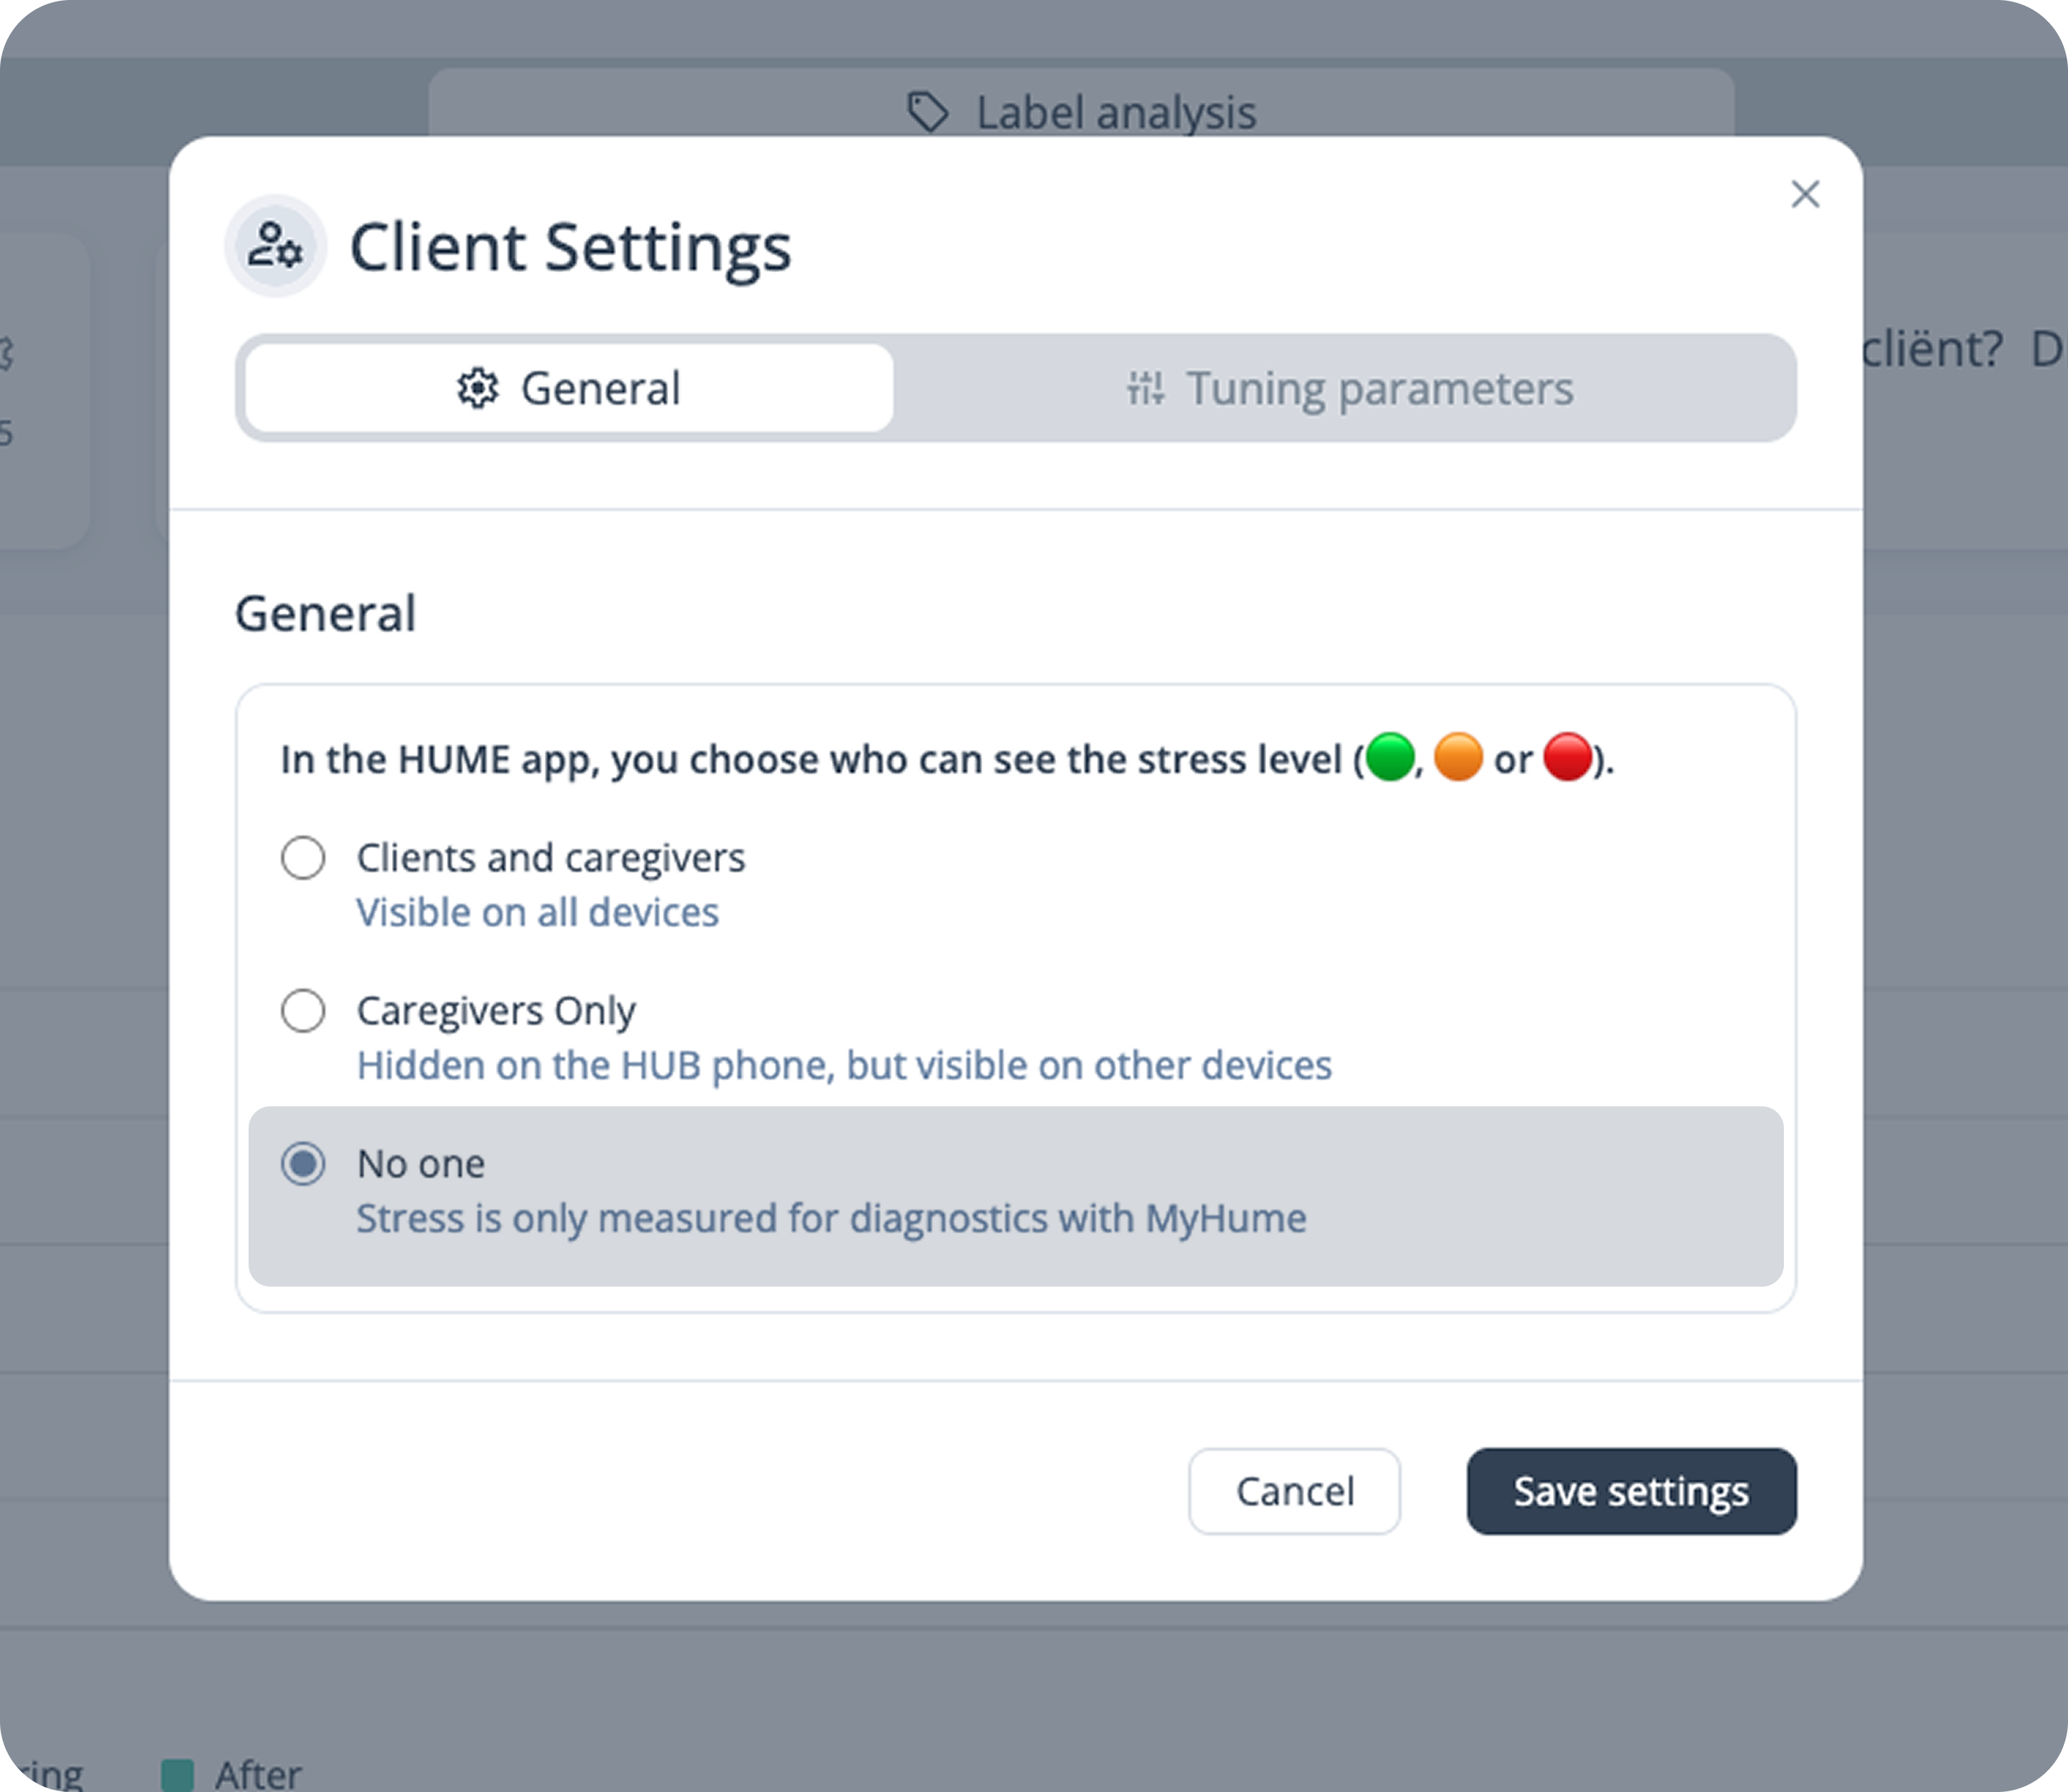Click the X to close Client Settings
The image size is (2068, 1792).
(1806, 195)
